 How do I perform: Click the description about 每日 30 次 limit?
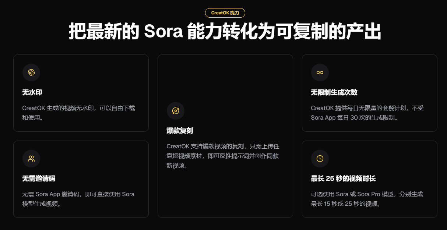(367, 113)
